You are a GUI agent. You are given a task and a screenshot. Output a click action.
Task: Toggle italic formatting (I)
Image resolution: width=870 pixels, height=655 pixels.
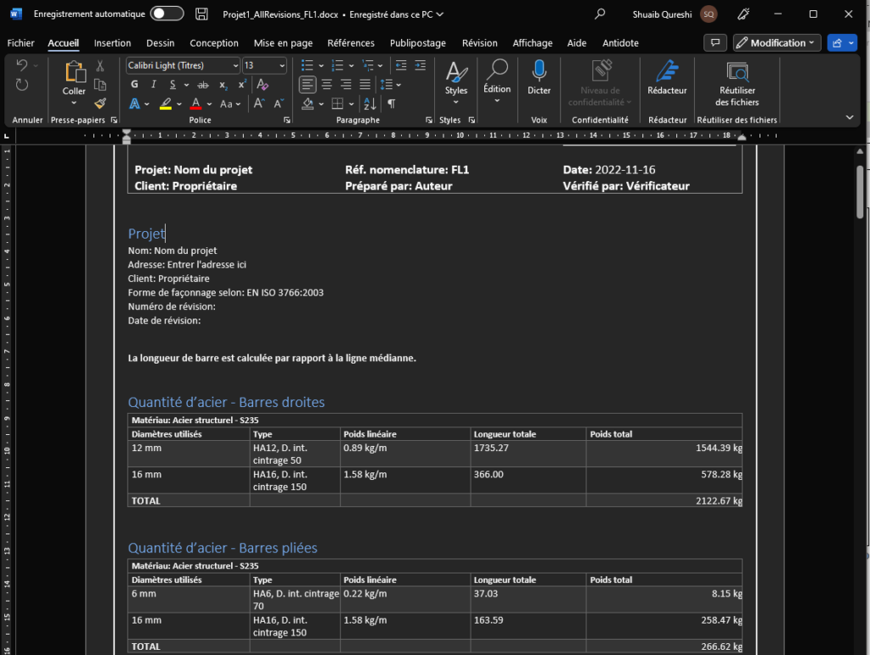pyautogui.click(x=154, y=85)
